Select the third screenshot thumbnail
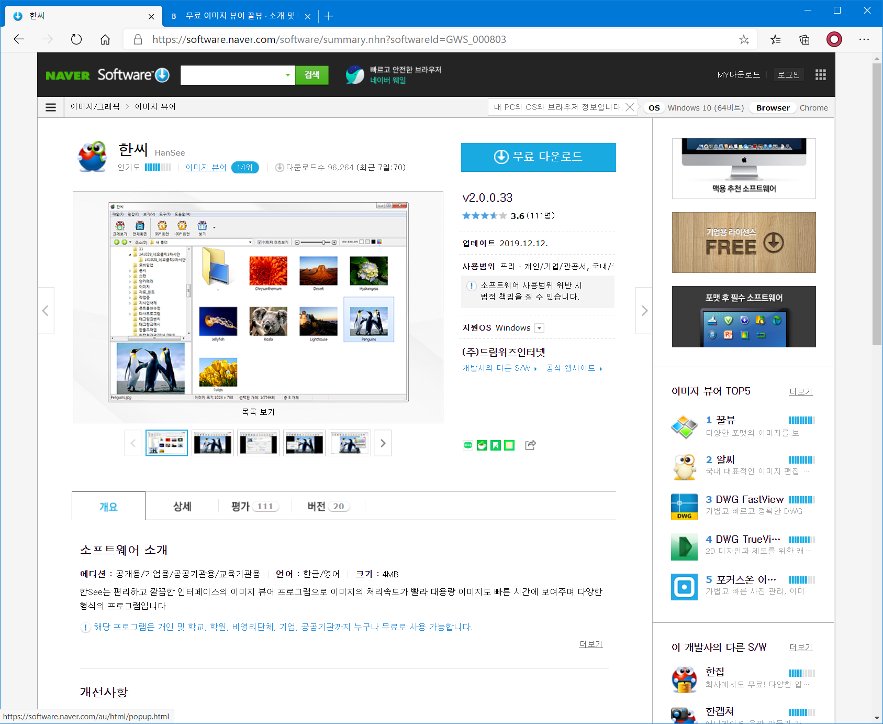 tap(258, 443)
